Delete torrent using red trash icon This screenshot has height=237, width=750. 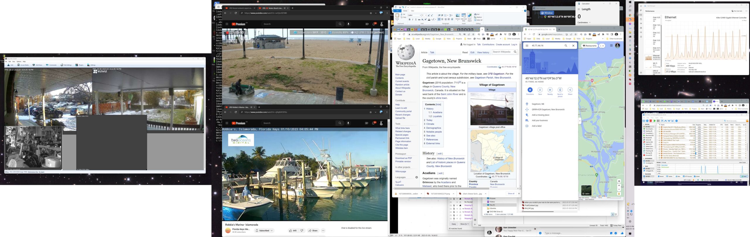coord(651,121)
